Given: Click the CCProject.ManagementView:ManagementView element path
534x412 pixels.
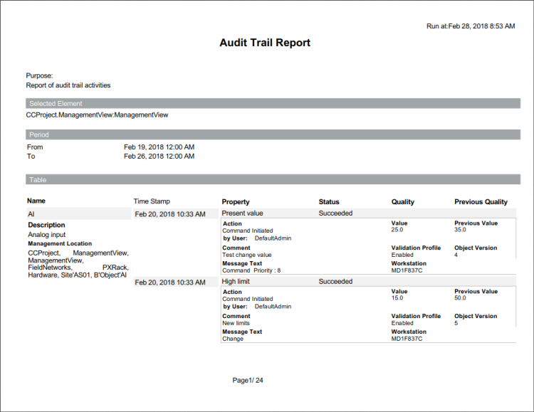Looking at the screenshot, I should click(x=97, y=115).
